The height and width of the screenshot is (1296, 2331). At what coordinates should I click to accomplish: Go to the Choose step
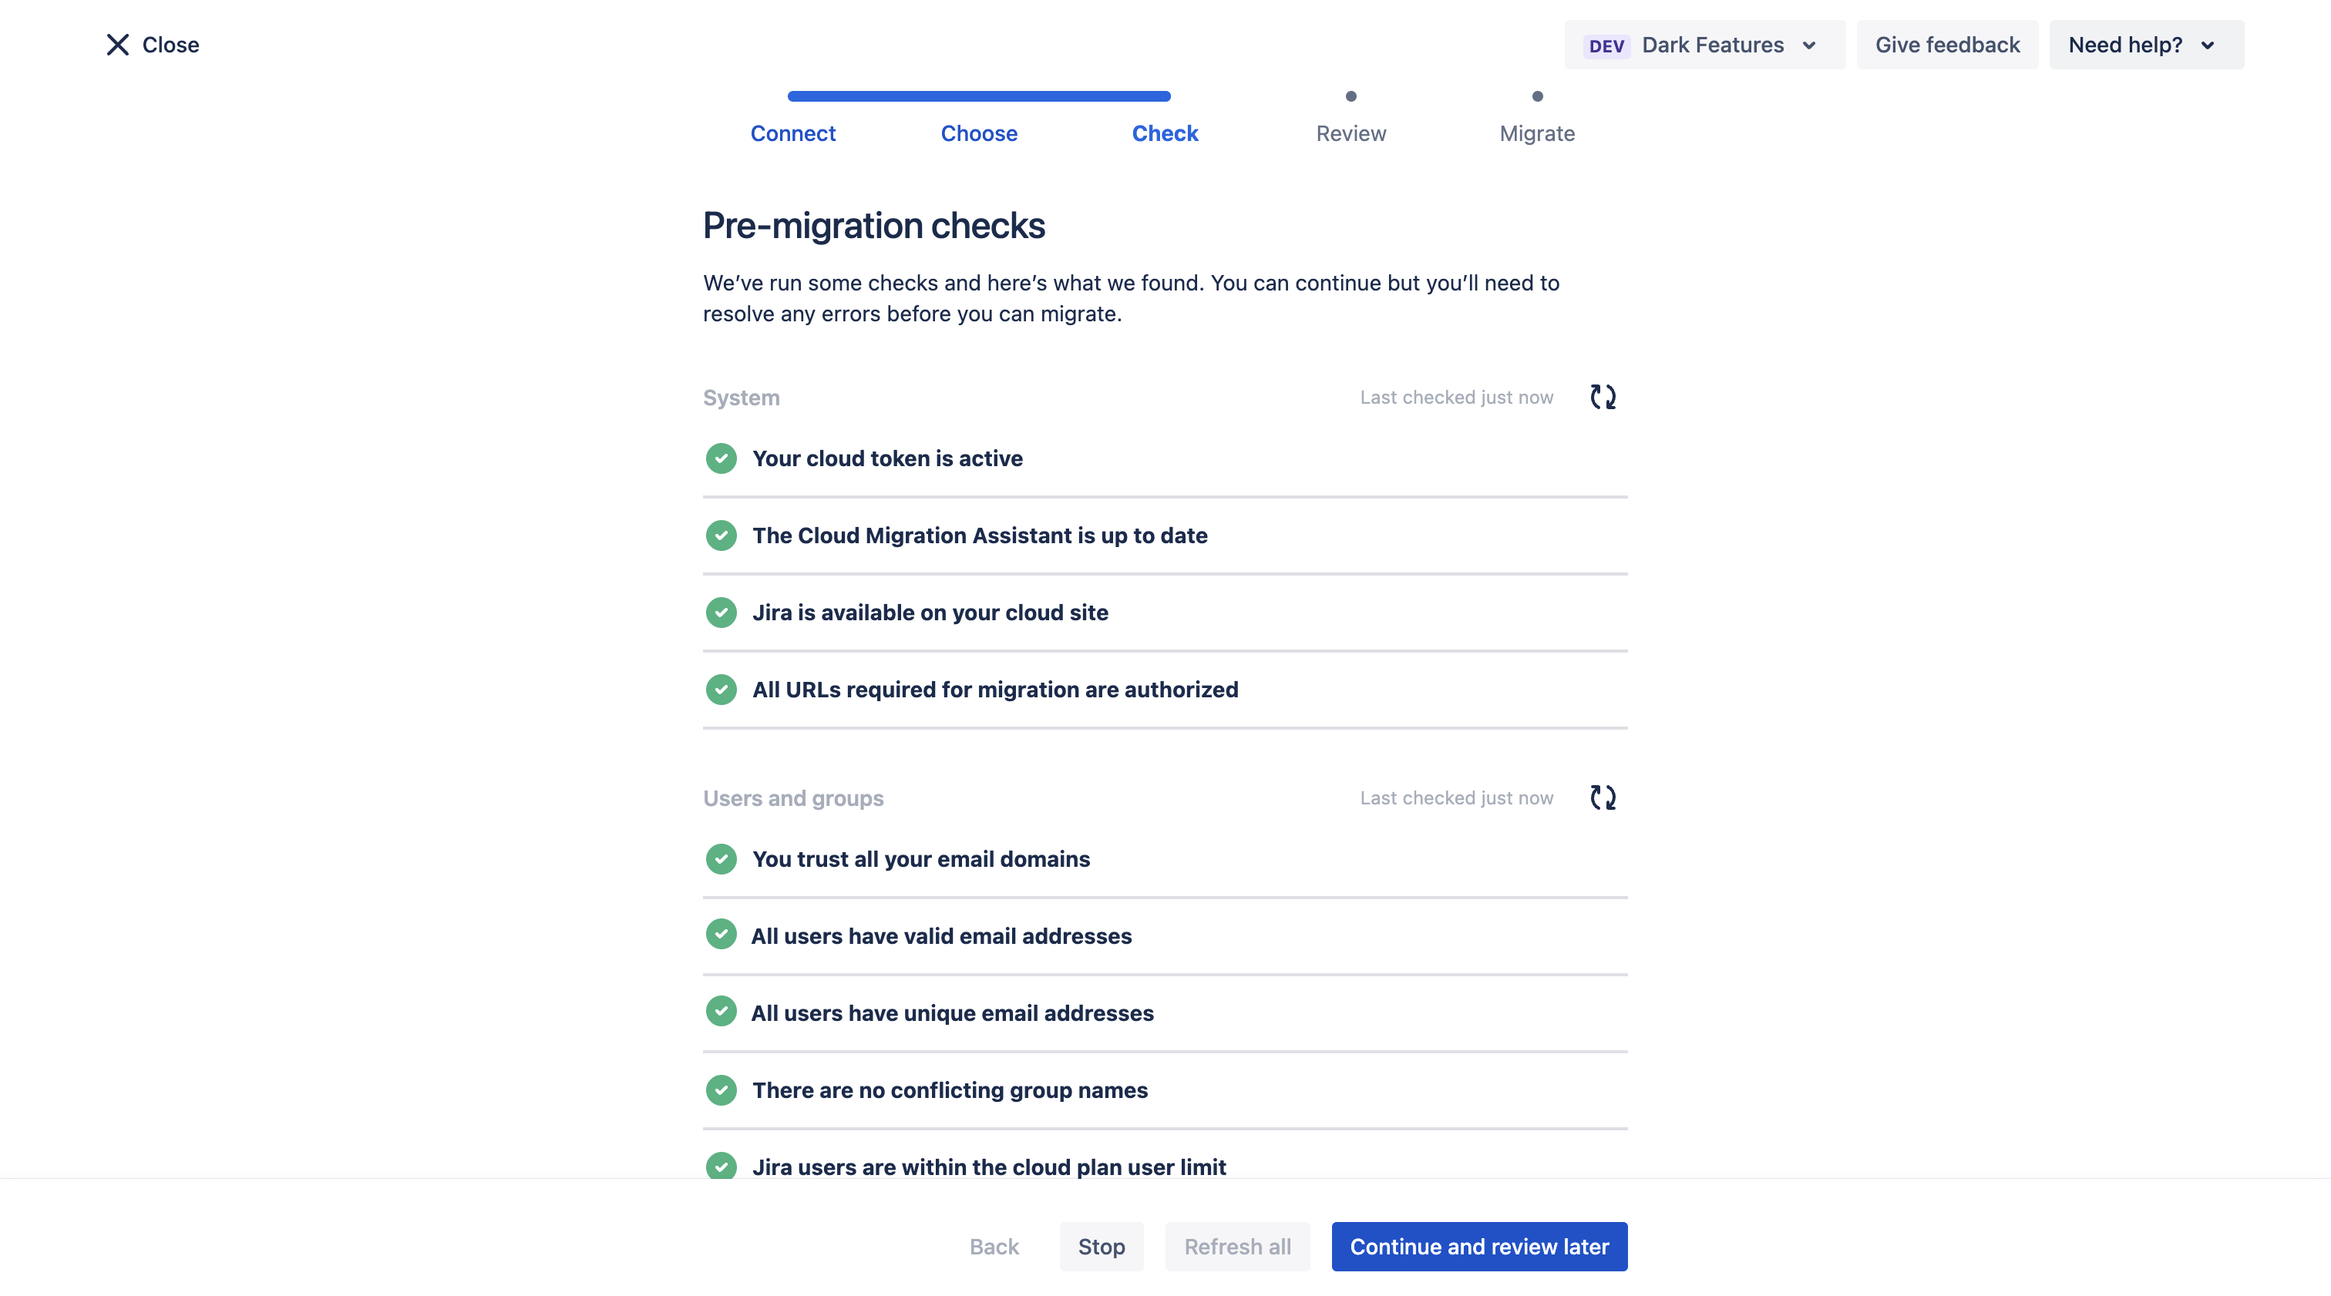(979, 134)
